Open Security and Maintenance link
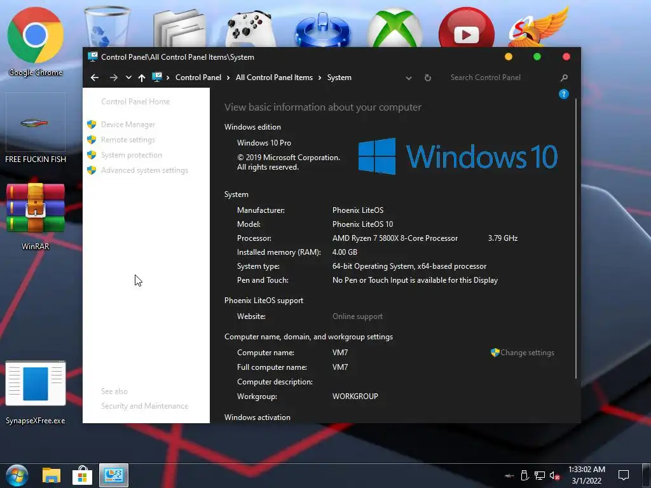This screenshot has width=651, height=488. coord(144,406)
